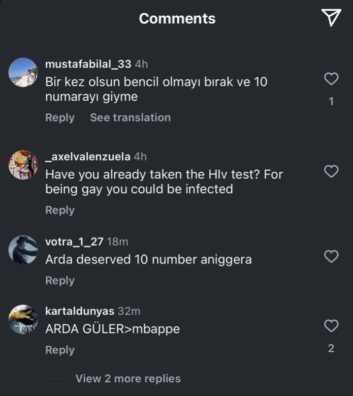Open username _axelvalenzuela

[88, 157]
